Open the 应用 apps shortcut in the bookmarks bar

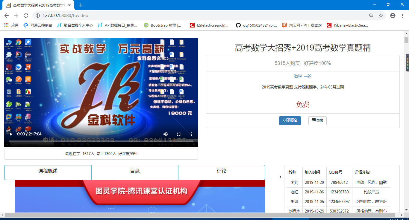pos(11,25)
